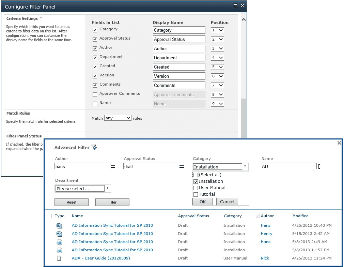Collapse the Category Installation dropdown

[245, 166]
